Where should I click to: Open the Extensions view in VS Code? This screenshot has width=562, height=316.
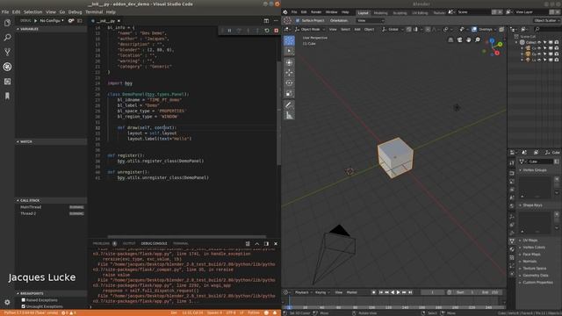coord(7,82)
